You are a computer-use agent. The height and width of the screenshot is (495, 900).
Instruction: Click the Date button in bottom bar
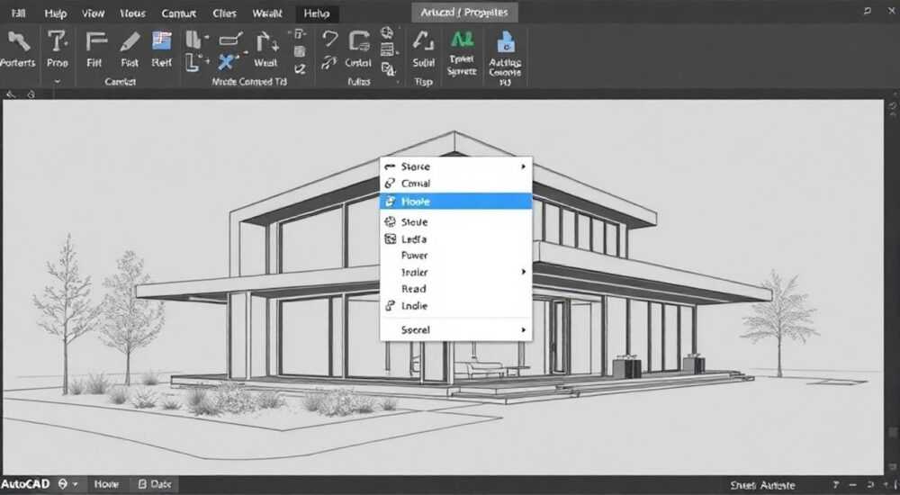(x=155, y=485)
